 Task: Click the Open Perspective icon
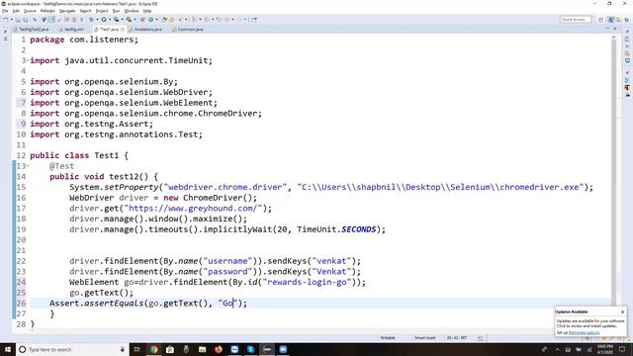(600, 20)
